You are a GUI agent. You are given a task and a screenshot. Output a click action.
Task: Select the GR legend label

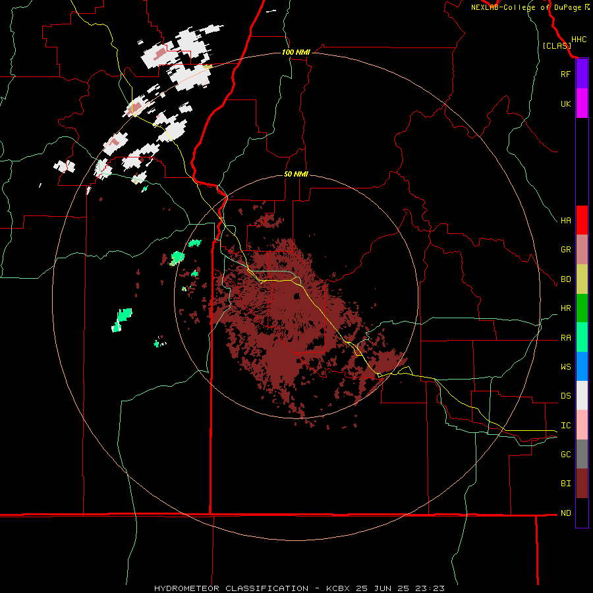565,250
